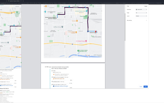Click the E-Z 8 Motel Phoenix marker

coord(86,41)
